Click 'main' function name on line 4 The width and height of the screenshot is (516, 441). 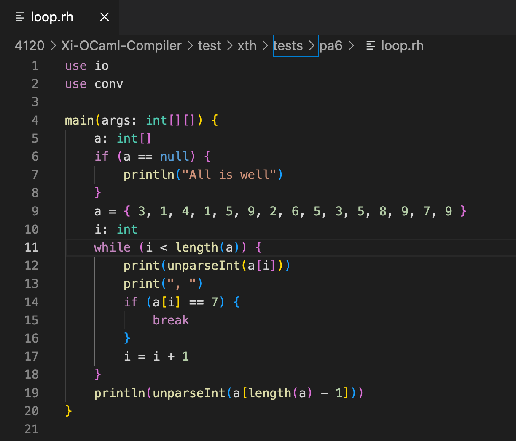coord(79,120)
